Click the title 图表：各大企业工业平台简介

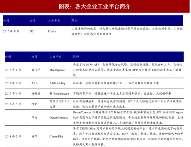pos(94,6)
